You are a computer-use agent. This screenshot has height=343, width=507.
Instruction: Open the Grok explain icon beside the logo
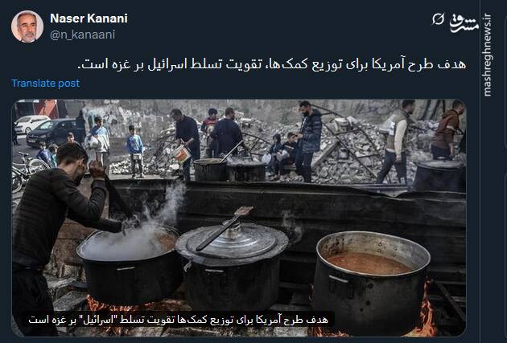click(438, 19)
